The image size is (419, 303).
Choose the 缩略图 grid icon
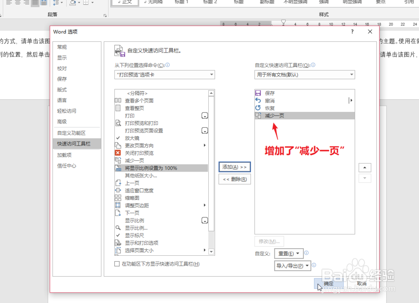tap(118, 198)
